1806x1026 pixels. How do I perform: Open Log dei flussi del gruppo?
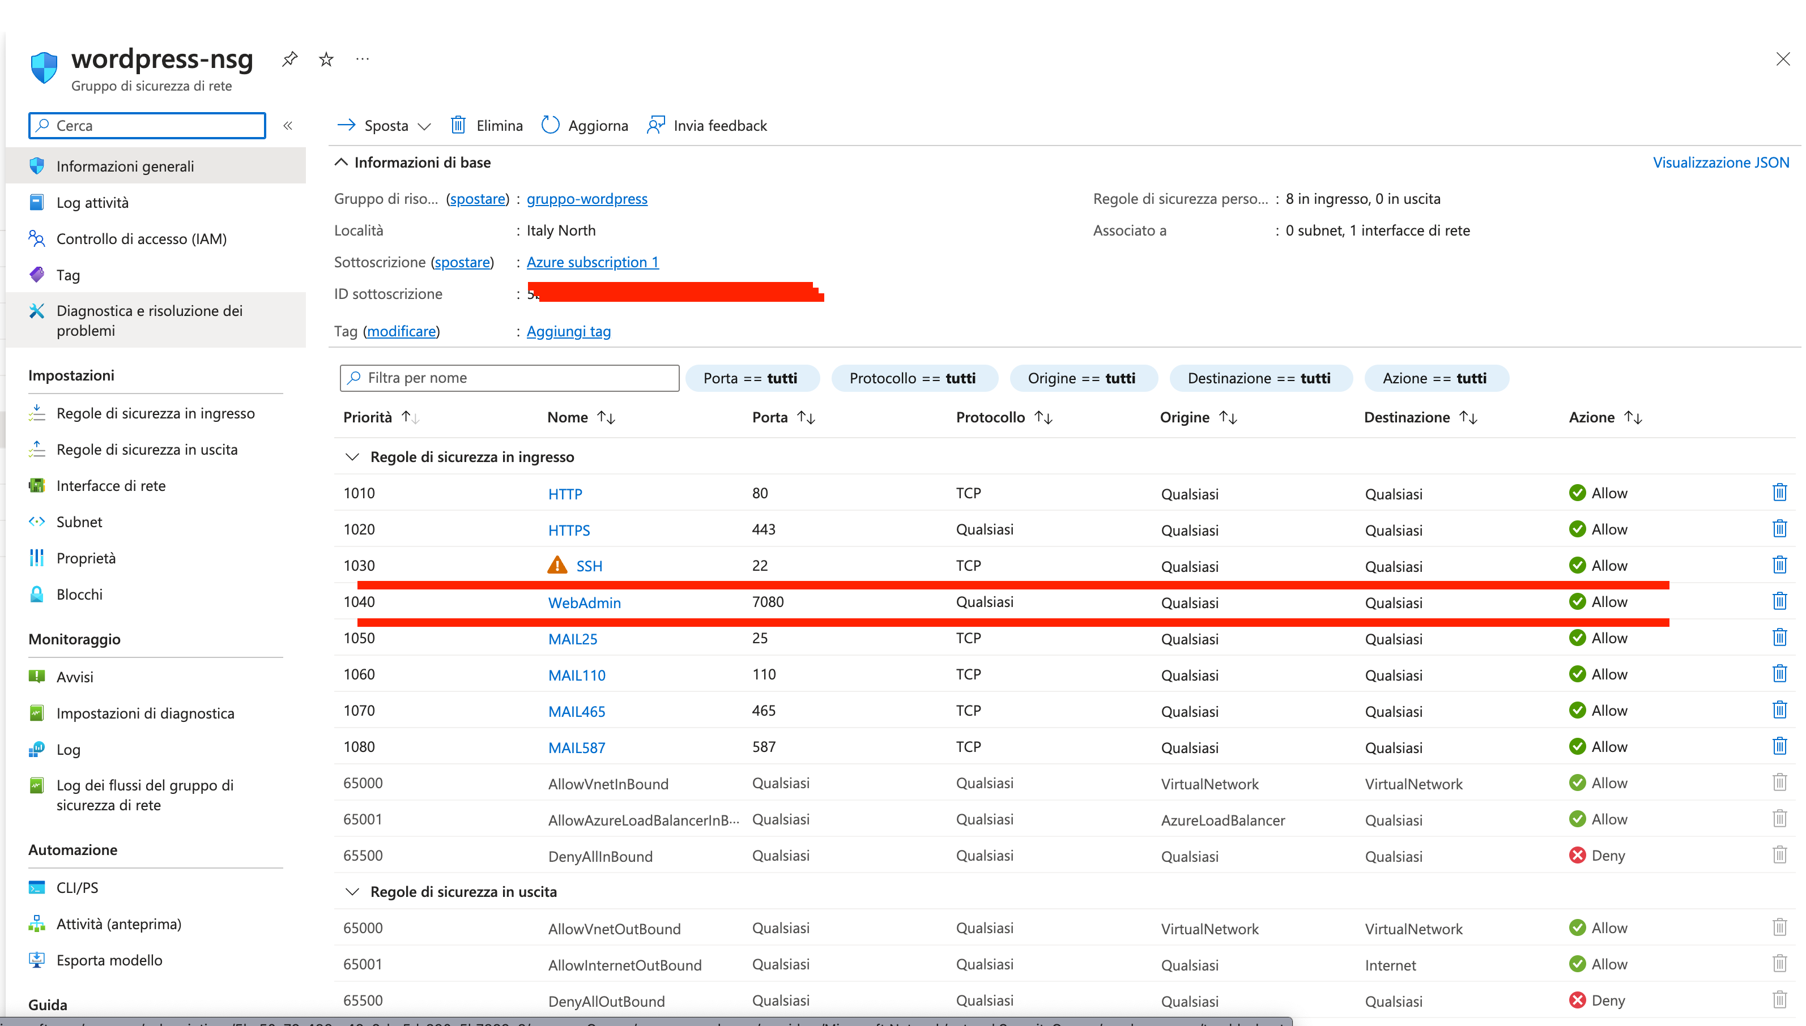tap(156, 795)
